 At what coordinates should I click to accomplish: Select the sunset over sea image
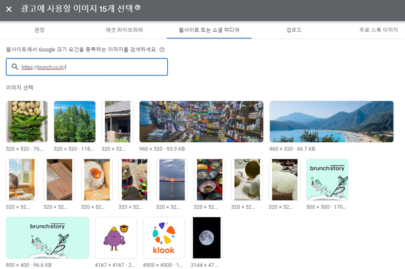click(172, 180)
